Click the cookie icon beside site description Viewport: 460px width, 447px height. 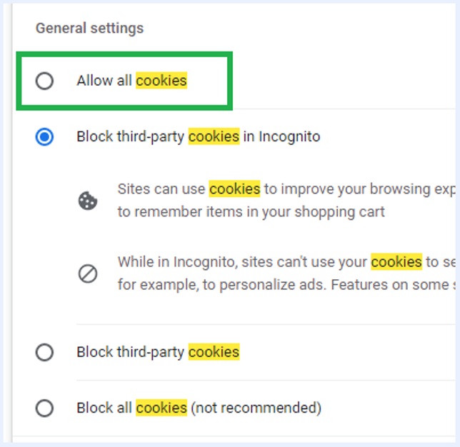(x=88, y=201)
